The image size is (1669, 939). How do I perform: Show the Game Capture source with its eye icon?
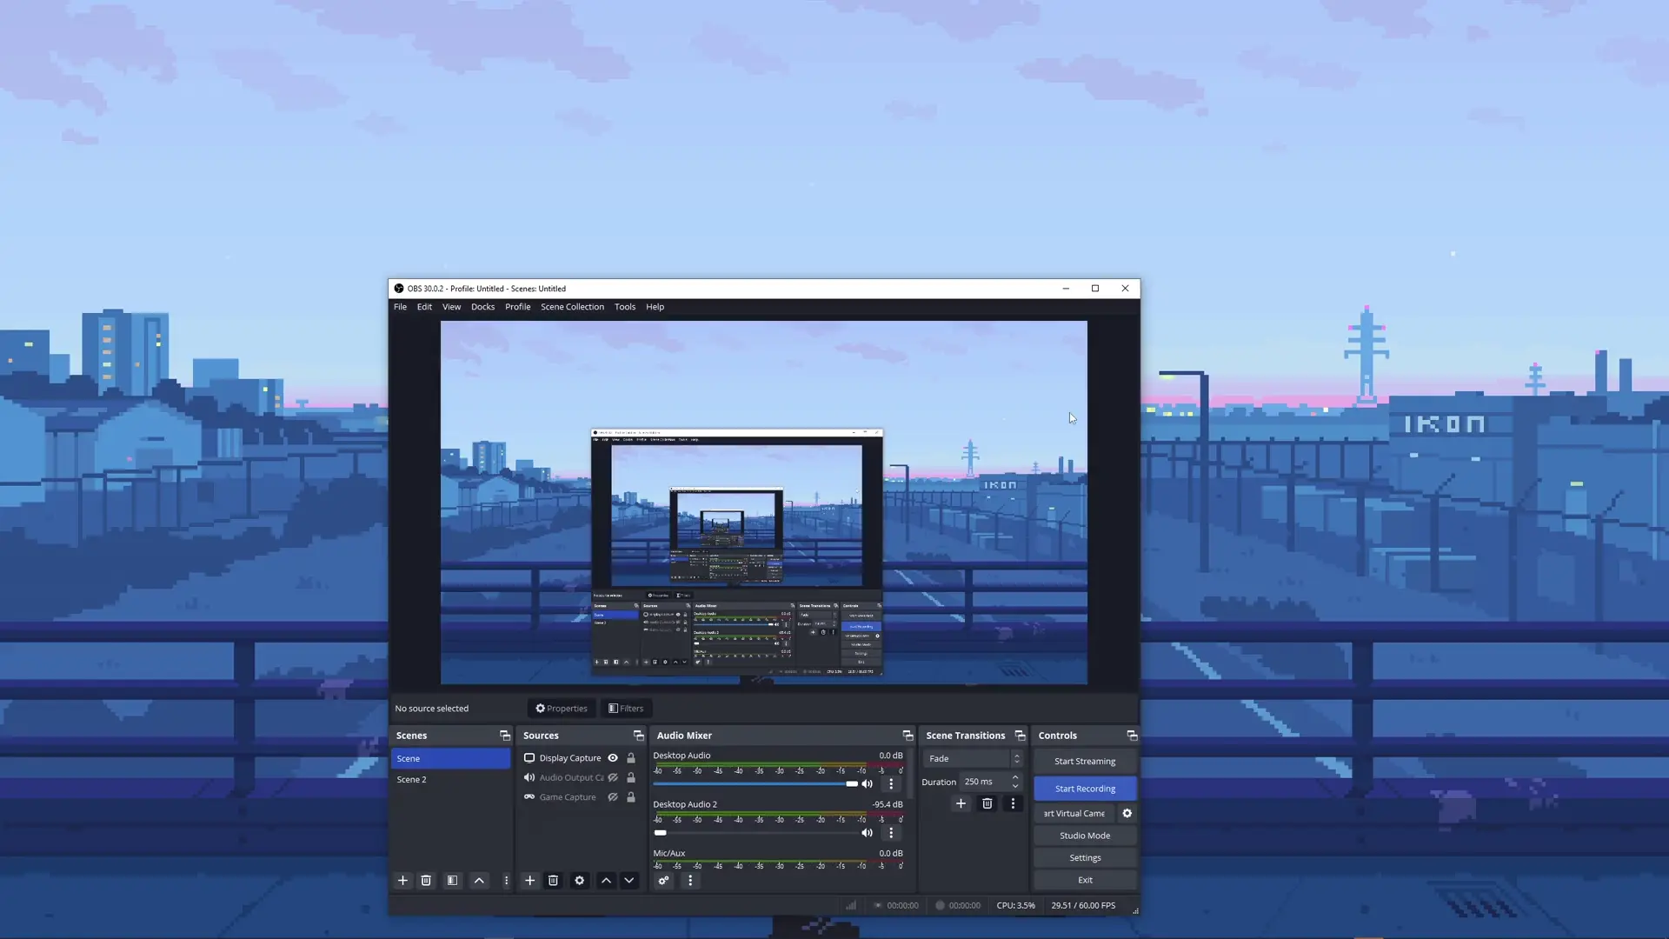point(613,797)
